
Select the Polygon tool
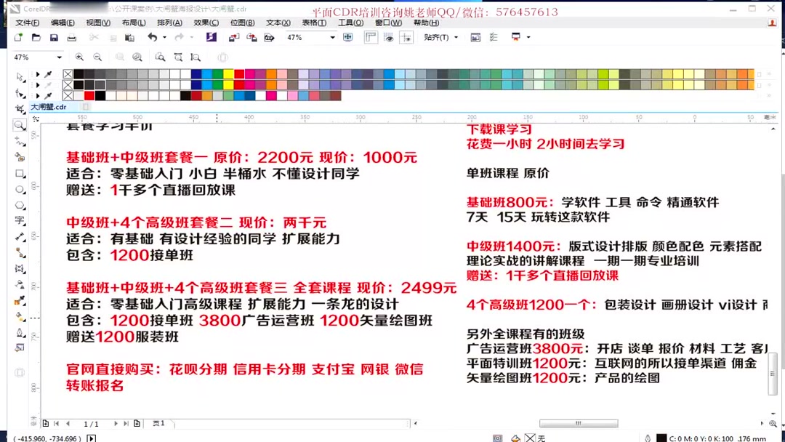[20, 205]
